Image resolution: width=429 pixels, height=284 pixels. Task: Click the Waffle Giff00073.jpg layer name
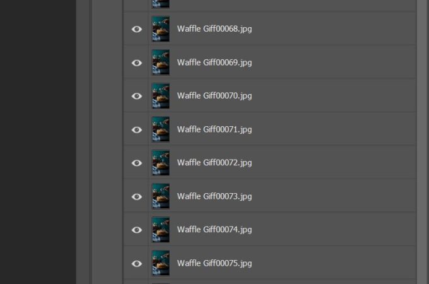coord(214,196)
